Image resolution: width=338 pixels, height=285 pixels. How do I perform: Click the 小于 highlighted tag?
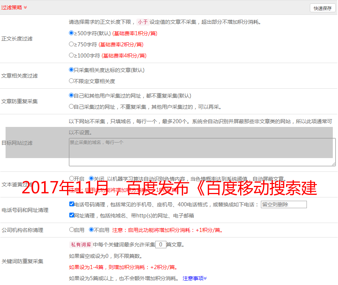coord(143,22)
